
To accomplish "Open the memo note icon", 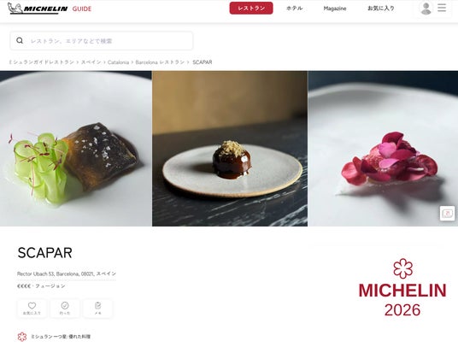I will pyautogui.click(x=97, y=309).
